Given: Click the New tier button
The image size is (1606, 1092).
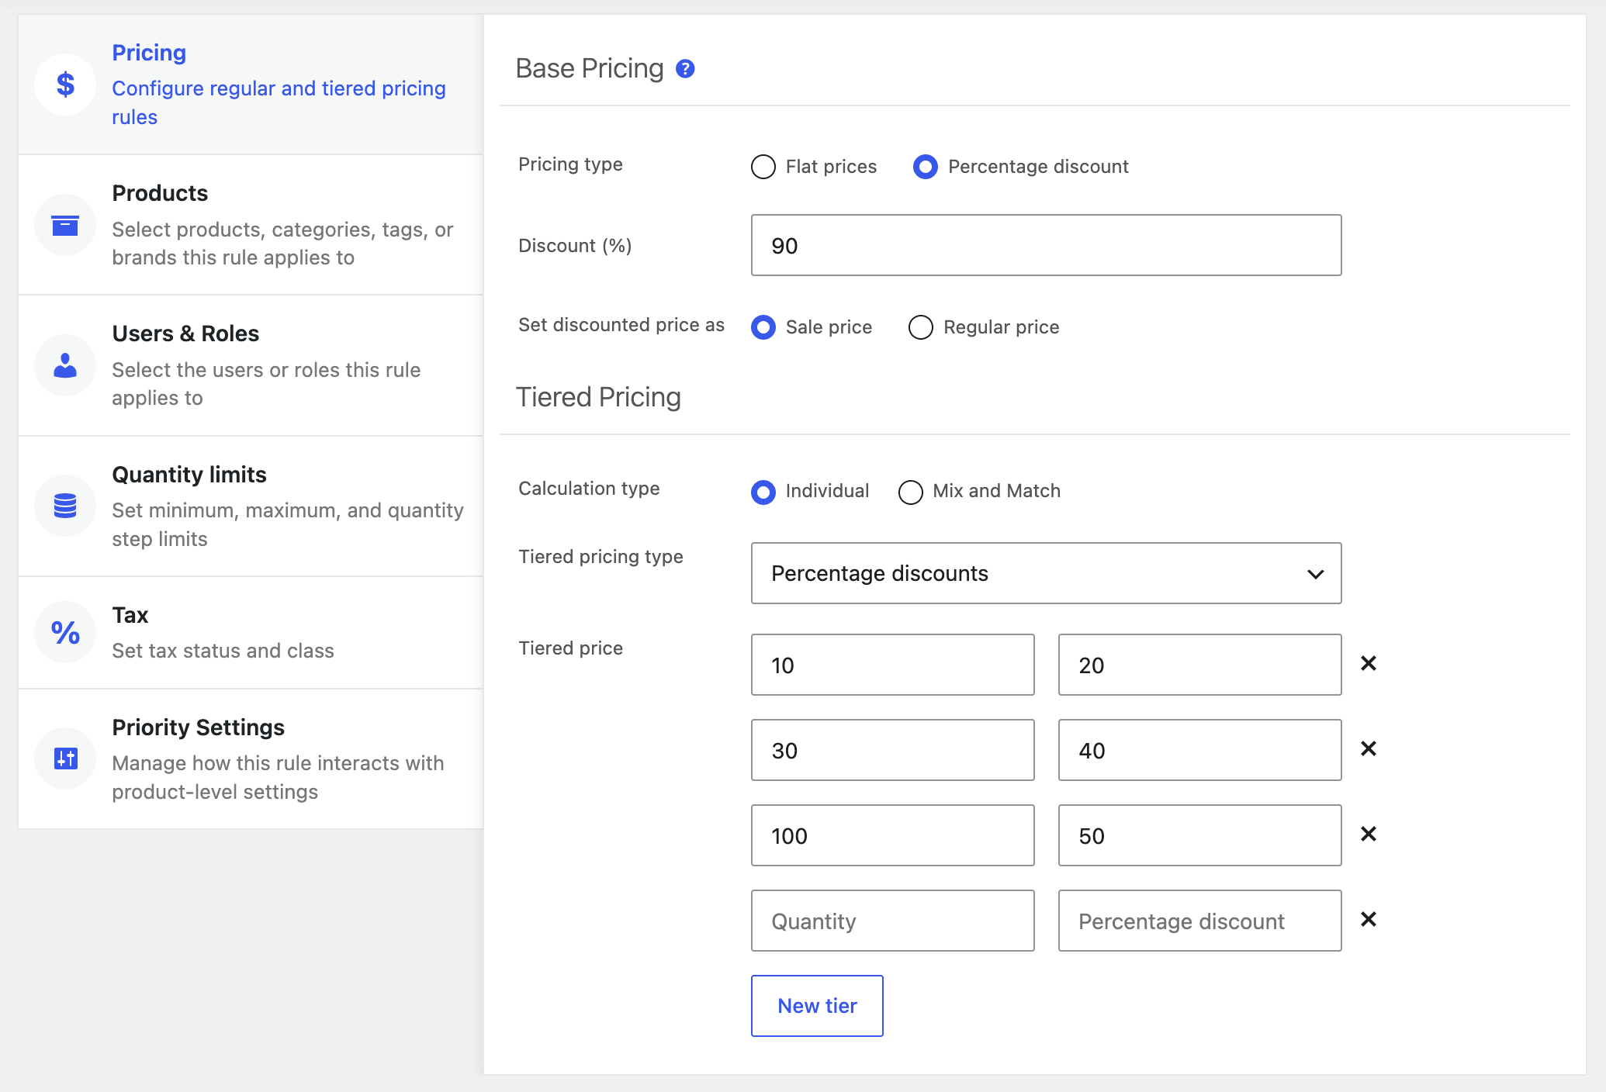Looking at the screenshot, I should pyautogui.click(x=817, y=1006).
